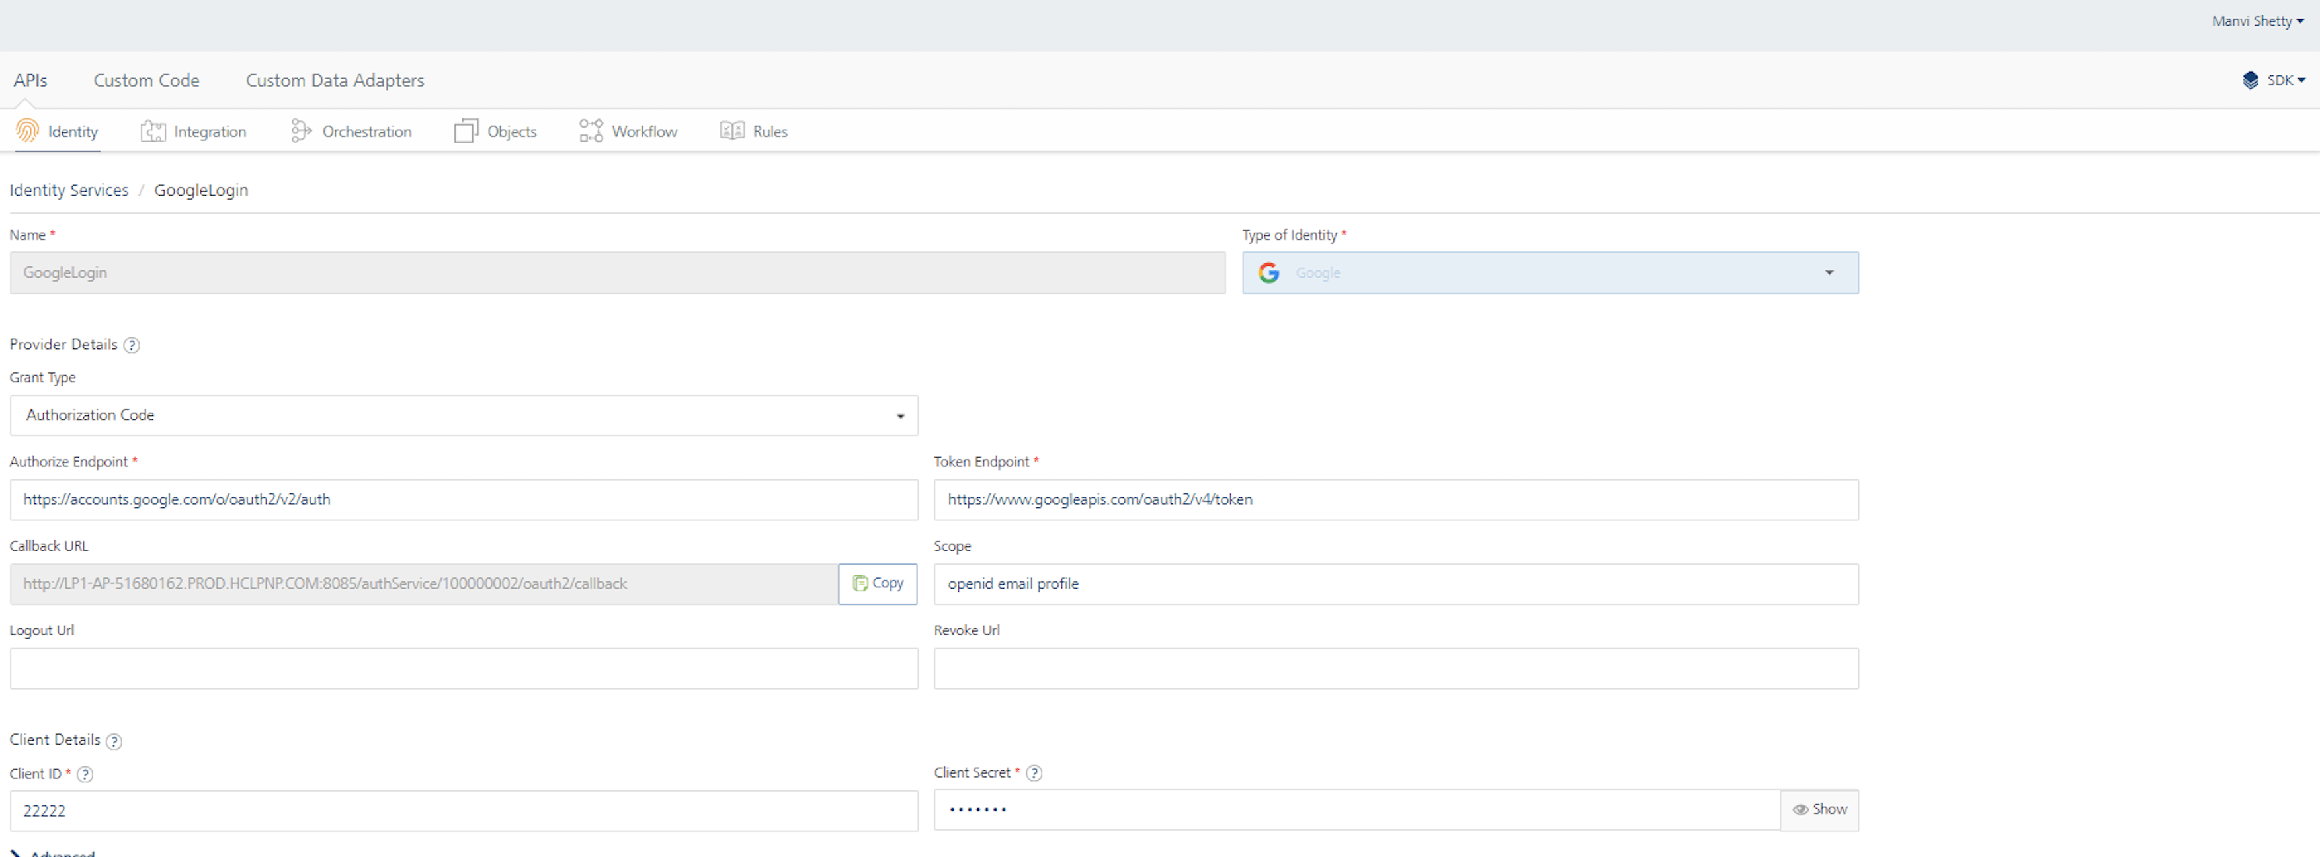Click the Rules book icon
Viewport: 2320px width, 857px height.
click(732, 132)
